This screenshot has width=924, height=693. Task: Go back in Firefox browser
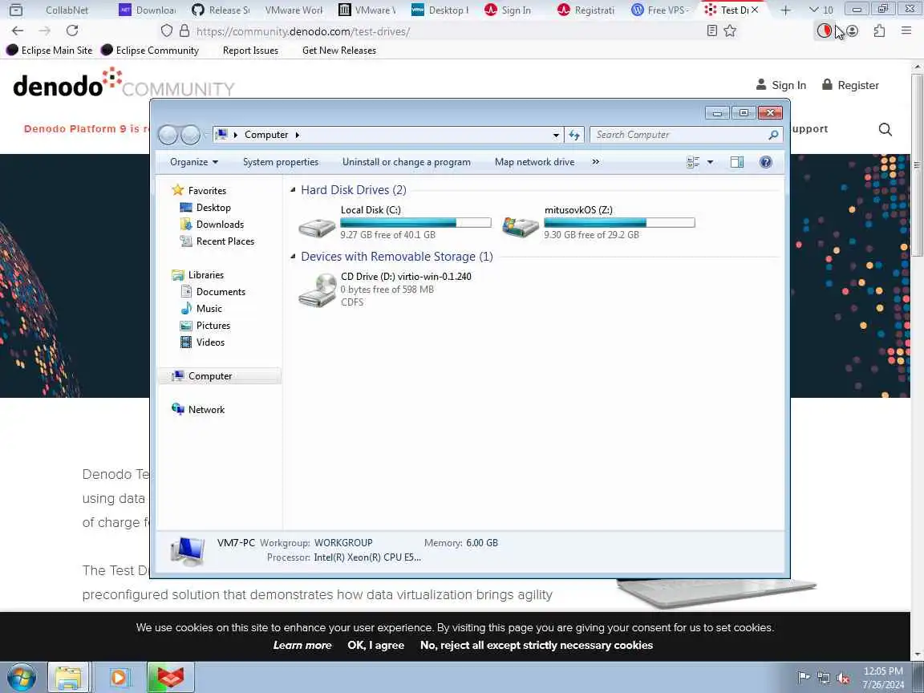[x=18, y=30]
